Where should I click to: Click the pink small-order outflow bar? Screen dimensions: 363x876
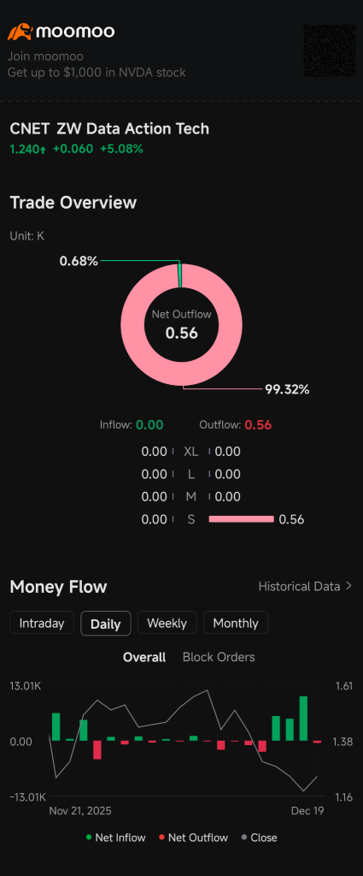[x=242, y=519]
